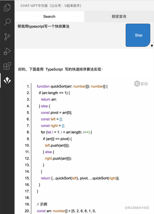
Task: Switch to the Search tab
Action: pyautogui.click(x=49, y=16)
